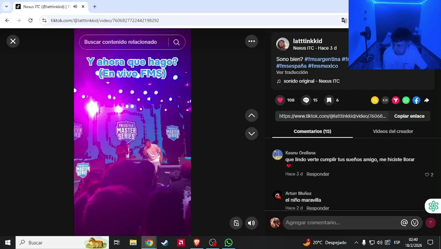Open File Explorer from taskbar

tap(133, 243)
